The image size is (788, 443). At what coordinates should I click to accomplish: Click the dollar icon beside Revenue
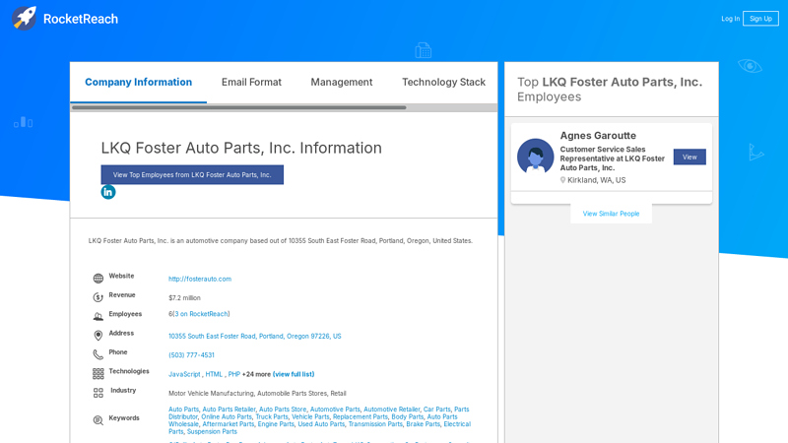tap(98, 297)
